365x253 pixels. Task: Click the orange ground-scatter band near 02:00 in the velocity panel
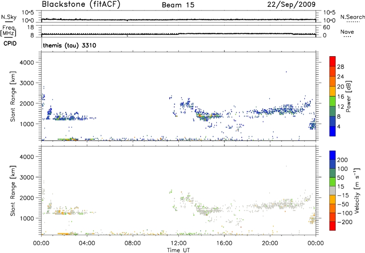64,233
